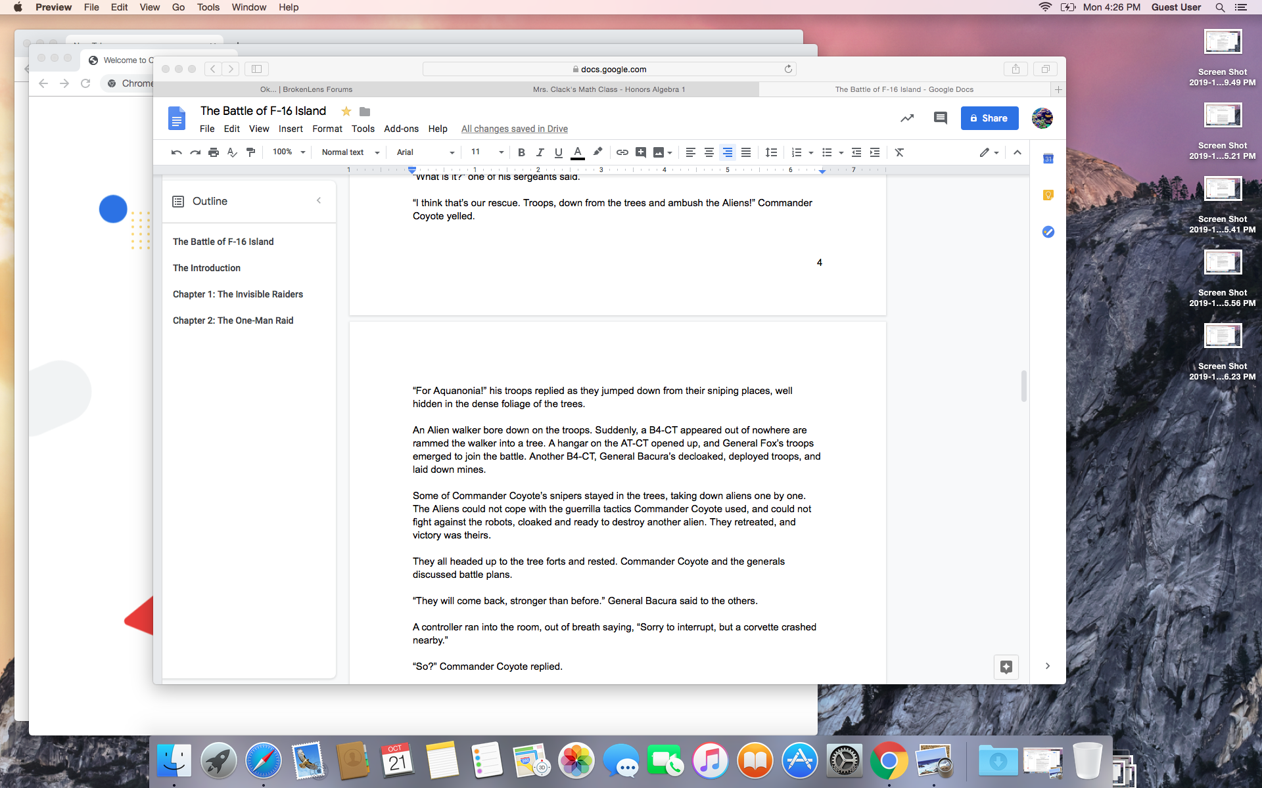Open Chrome from the Dock
The height and width of the screenshot is (788, 1262).
[x=889, y=760]
